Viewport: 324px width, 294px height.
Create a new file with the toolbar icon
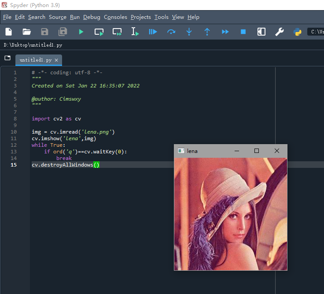(8, 32)
